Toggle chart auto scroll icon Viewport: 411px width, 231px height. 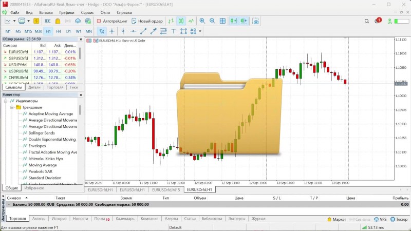pos(233,21)
